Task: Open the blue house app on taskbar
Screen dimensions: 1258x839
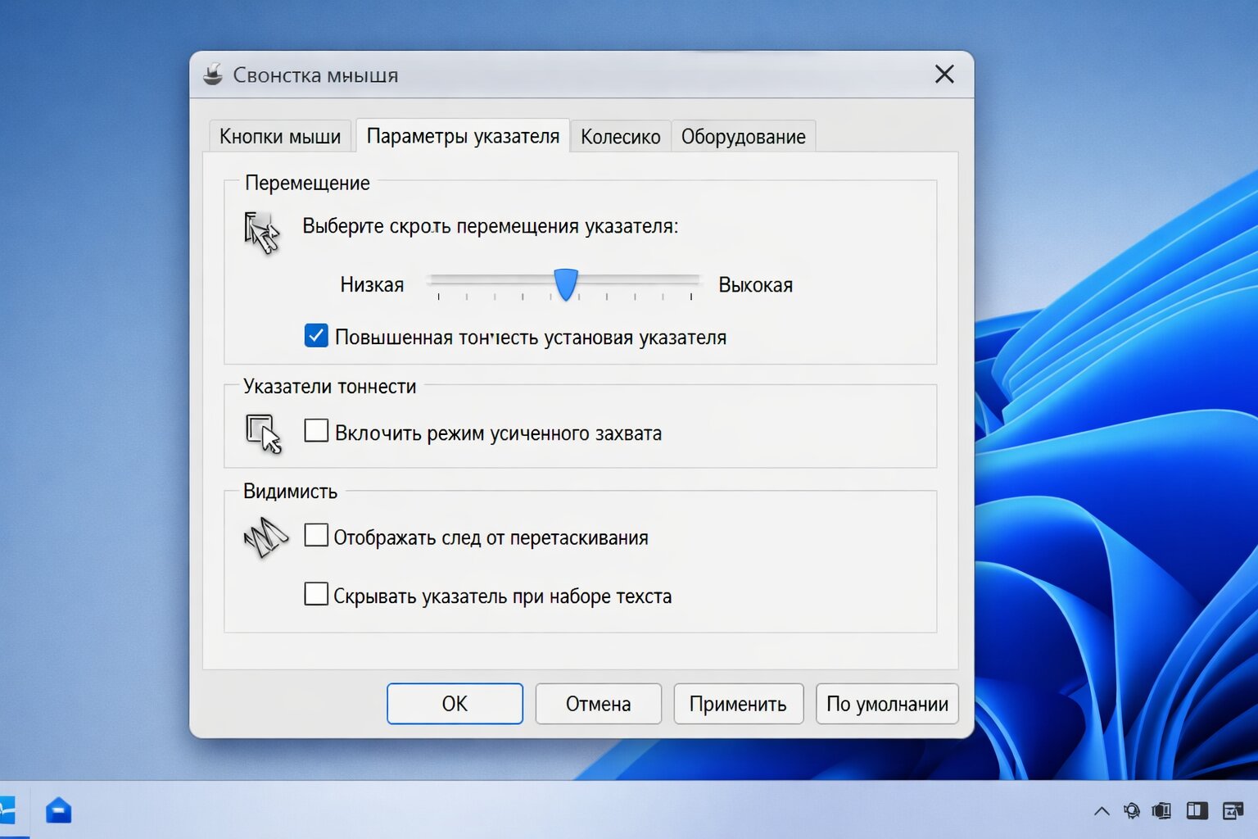Action: 58,810
